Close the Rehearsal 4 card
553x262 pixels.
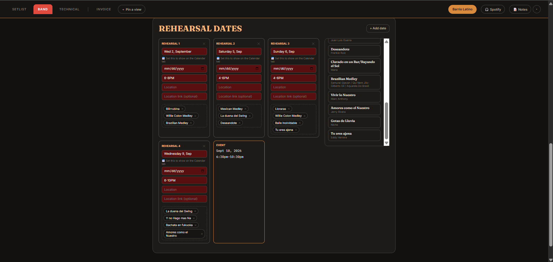tap(204, 146)
